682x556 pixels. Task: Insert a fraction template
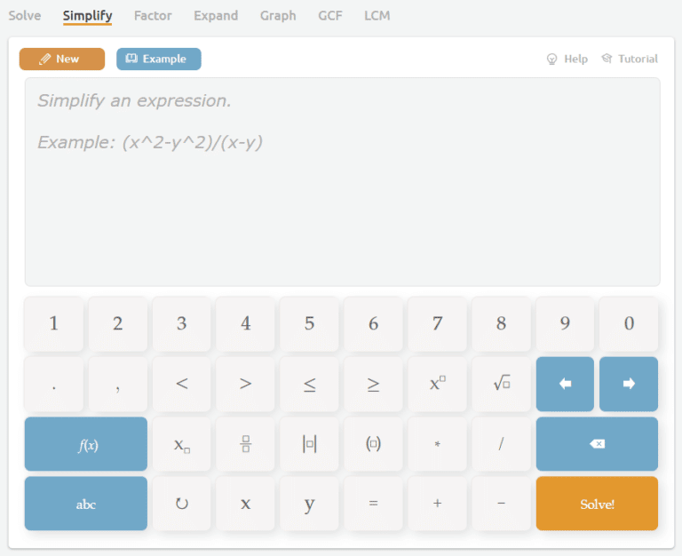tap(245, 444)
